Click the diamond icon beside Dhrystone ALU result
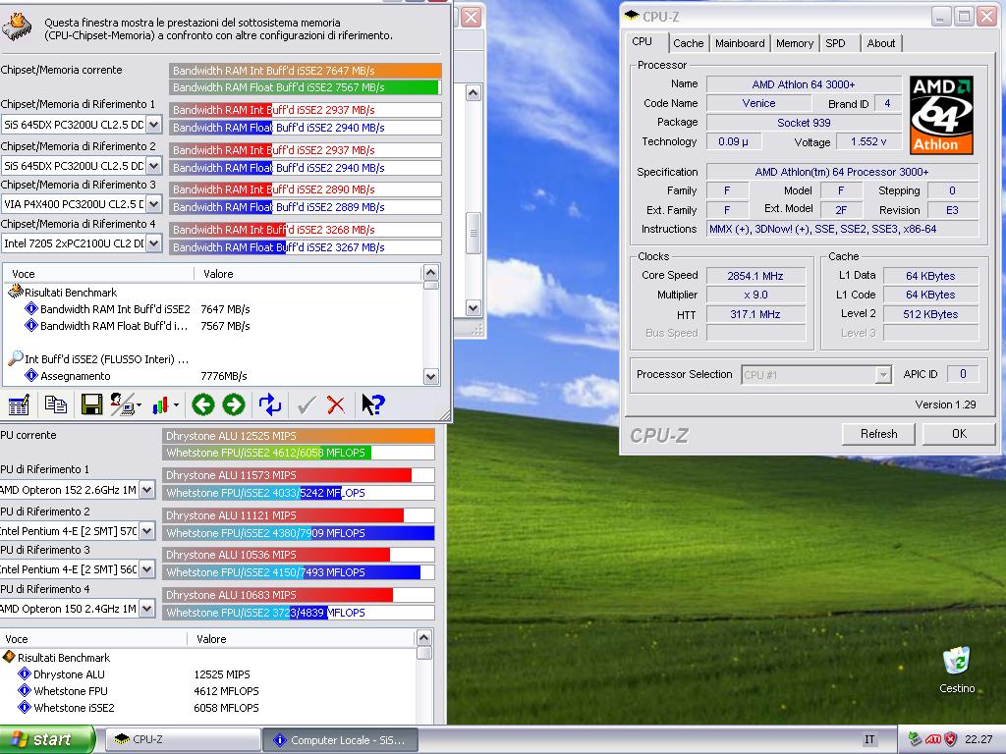Image resolution: width=1006 pixels, height=754 pixels. (25, 673)
